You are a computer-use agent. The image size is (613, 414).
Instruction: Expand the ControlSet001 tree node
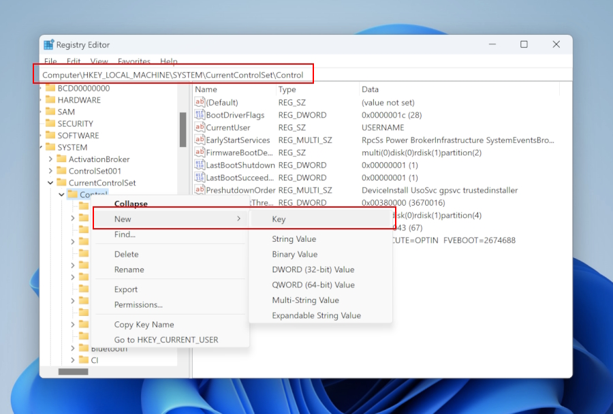click(50, 171)
